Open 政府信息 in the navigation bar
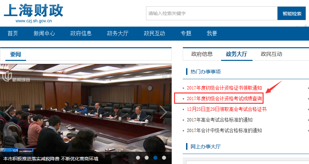The width and height of the screenshot is (309, 164). coord(81,33)
